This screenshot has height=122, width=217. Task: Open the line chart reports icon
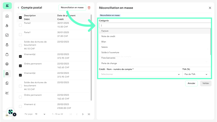coord(7,93)
